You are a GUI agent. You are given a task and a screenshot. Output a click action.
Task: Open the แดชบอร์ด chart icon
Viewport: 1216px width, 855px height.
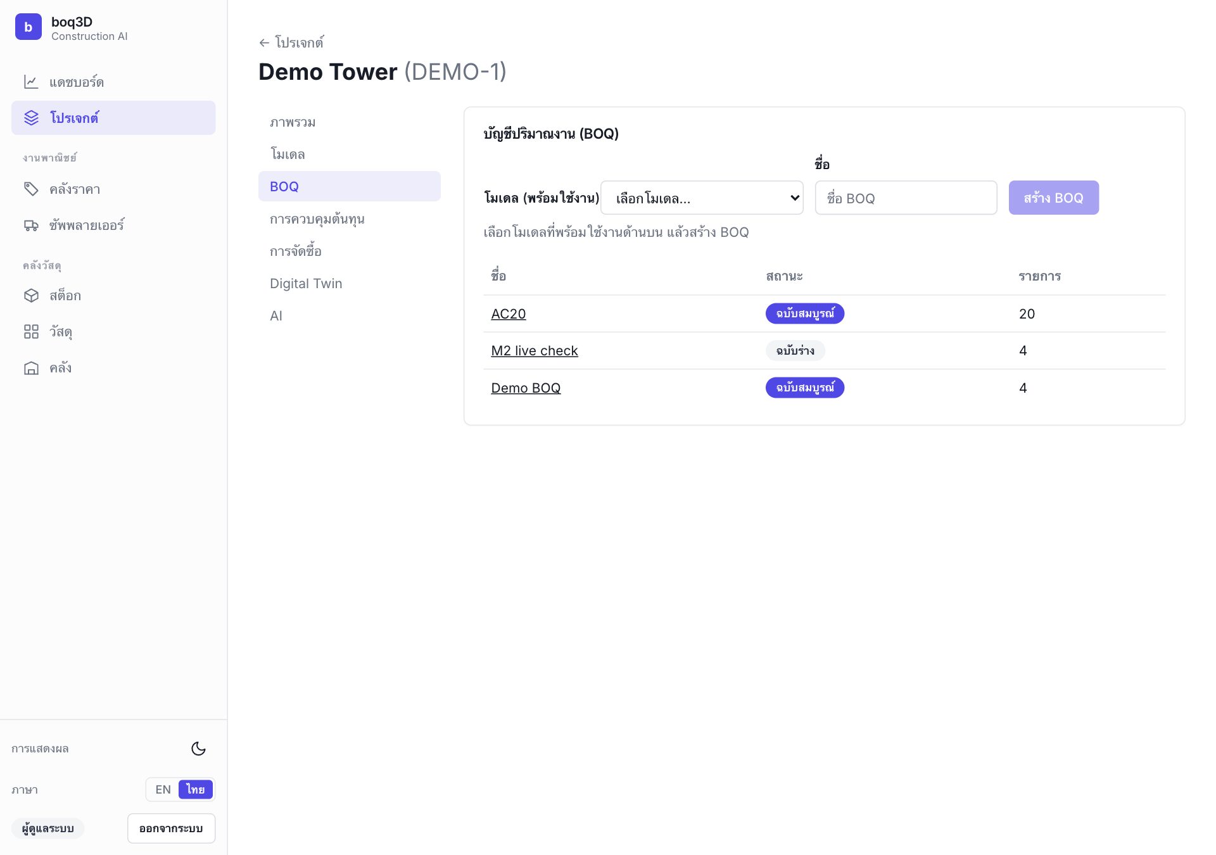31,82
